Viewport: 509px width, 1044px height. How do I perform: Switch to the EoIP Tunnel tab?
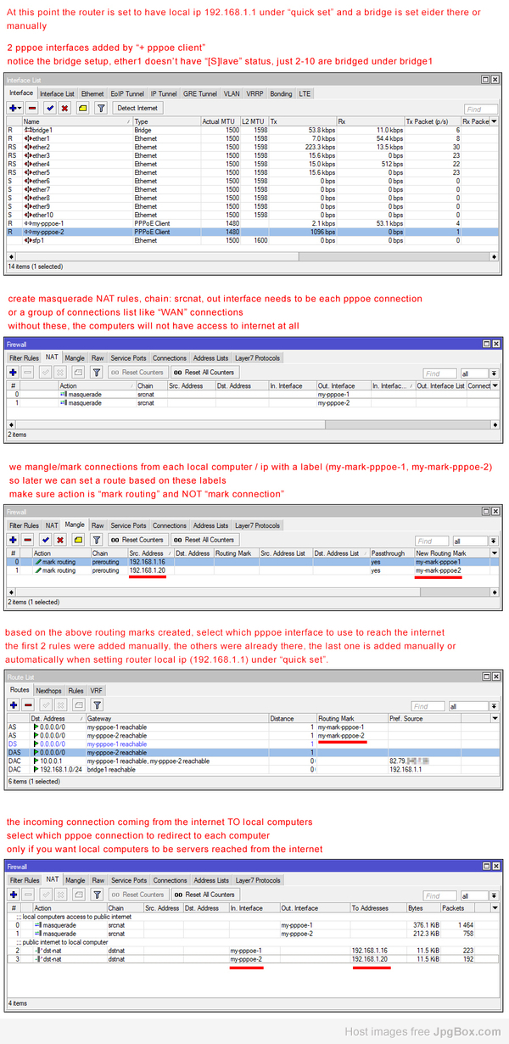tap(126, 93)
